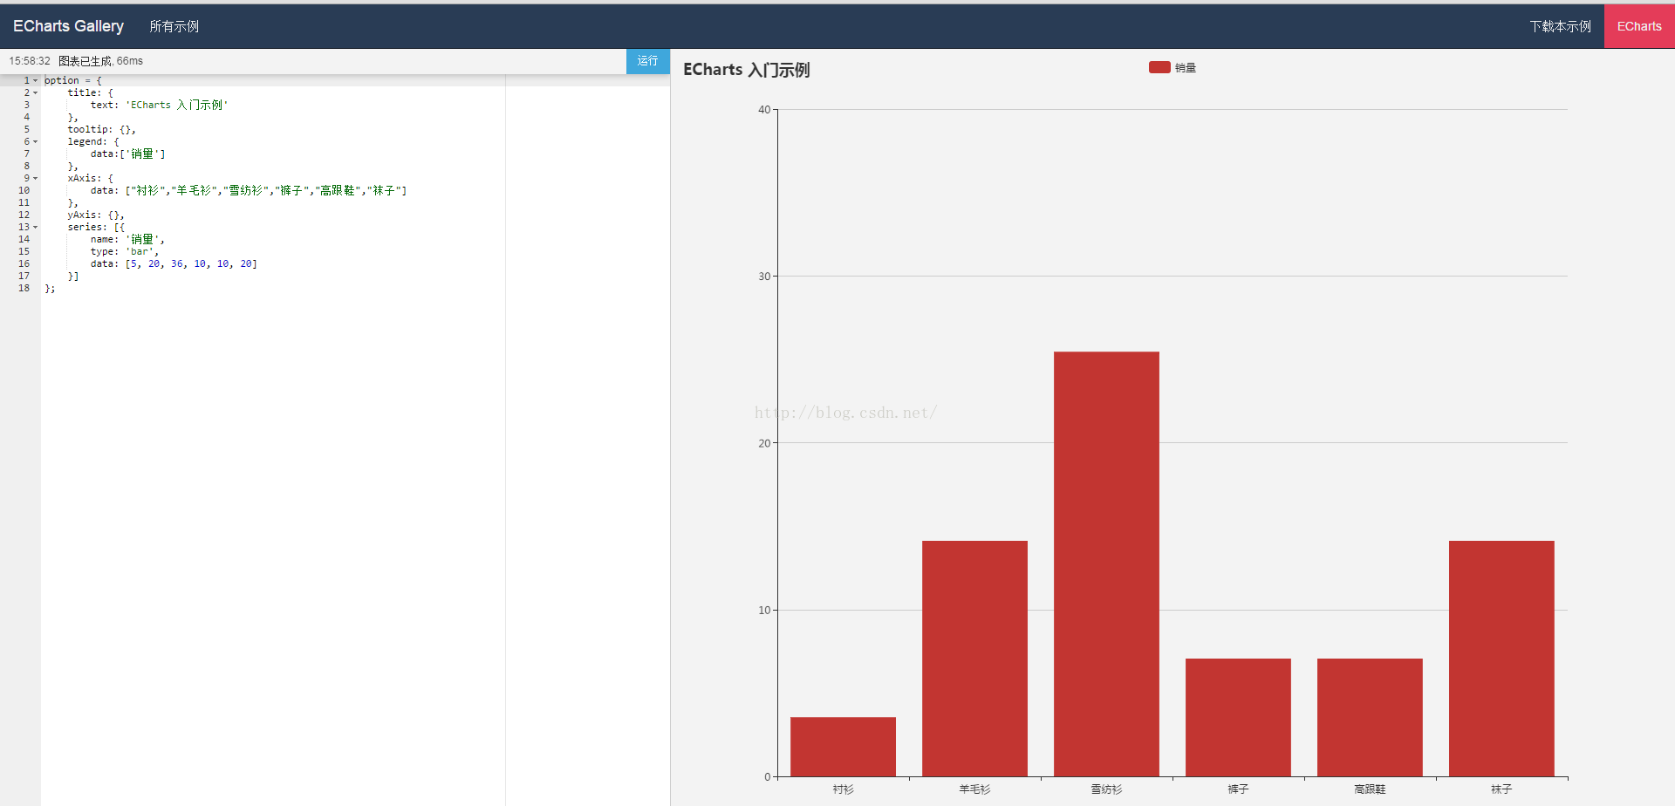1675x806 pixels.
Task: Place cursor on xAxis data array line
Action: click(249, 190)
